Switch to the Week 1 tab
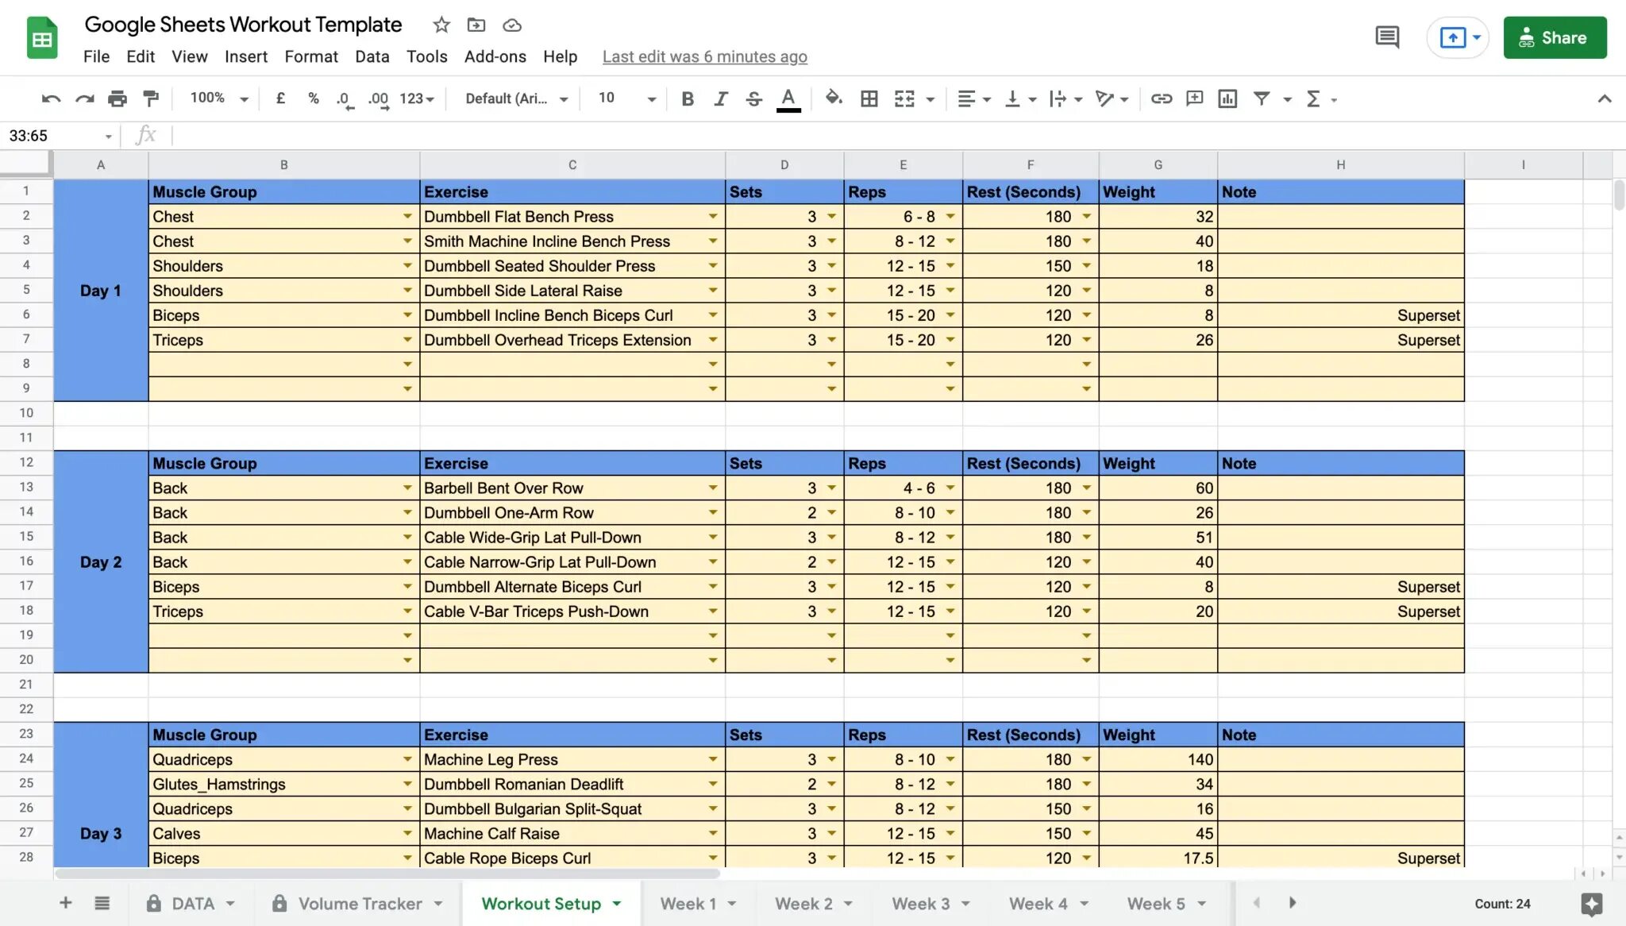This screenshot has width=1626, height=926. pyautogui.click(x=688, y=904)
